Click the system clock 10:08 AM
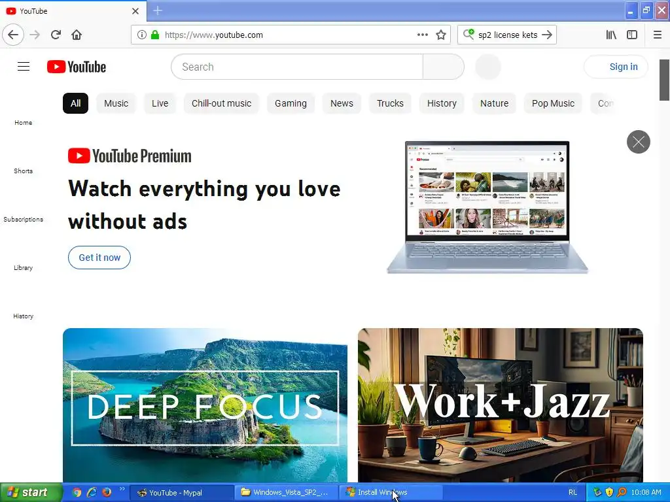This screenshot has height=502, width=670. [x=646, y=492]
